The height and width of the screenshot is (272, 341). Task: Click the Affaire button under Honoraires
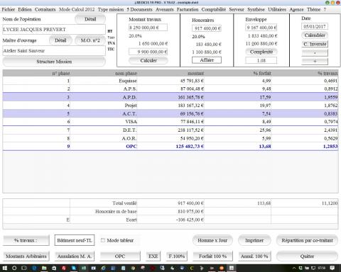pos(207,60)
